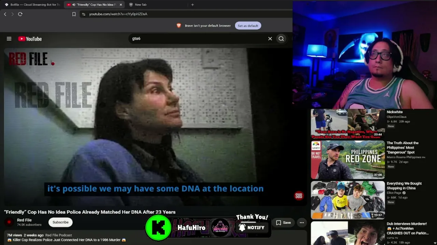Open the Philippines Red Zone video thumbnail
The width and height of the screenshot is (437, 245).
coord(348,160)
